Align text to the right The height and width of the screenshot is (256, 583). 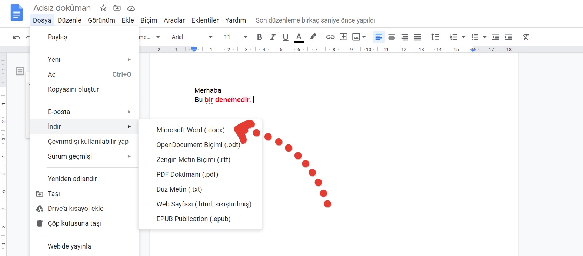click(x=404, y=37)
